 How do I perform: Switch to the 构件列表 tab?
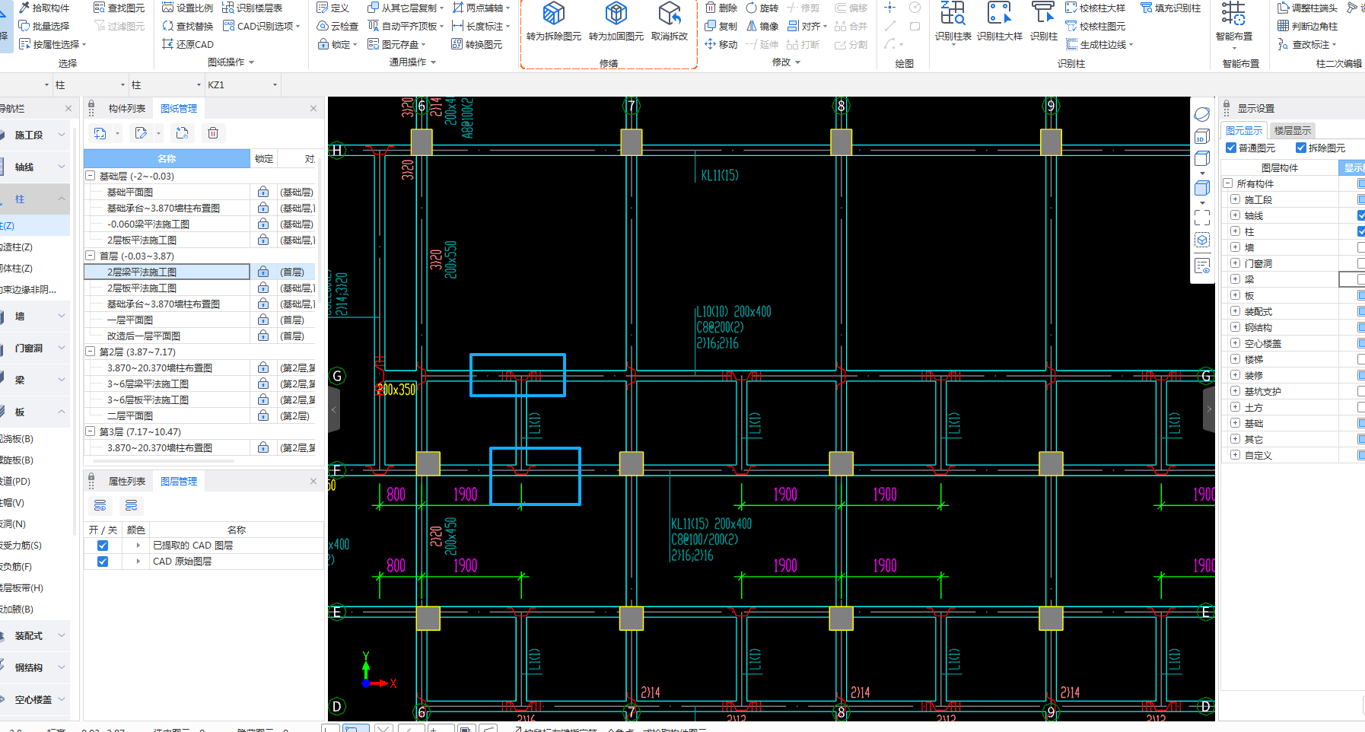[x=126, y=109]
